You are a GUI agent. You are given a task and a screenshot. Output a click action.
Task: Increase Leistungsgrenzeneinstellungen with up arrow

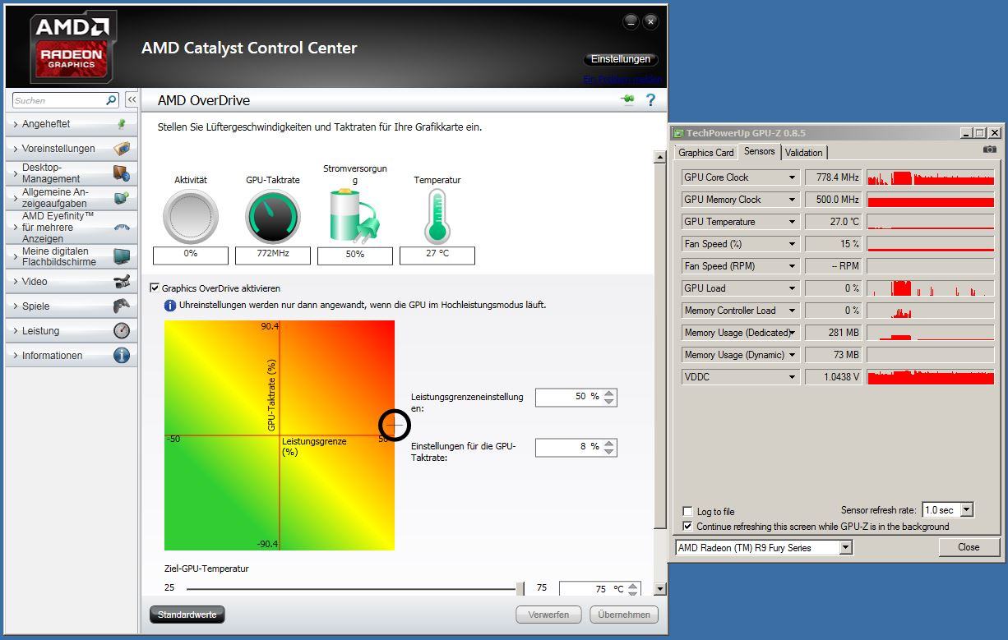tap(608, 393)
